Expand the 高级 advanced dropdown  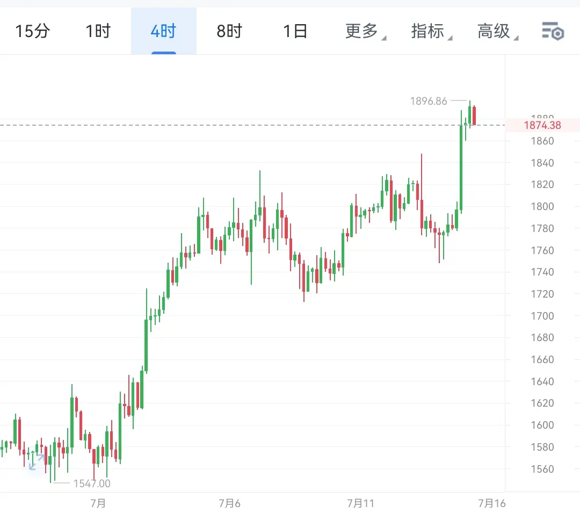(497, 31)
